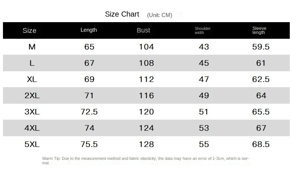Click the Size column header
The image size is (292, 175).
[x=30, y=30]
